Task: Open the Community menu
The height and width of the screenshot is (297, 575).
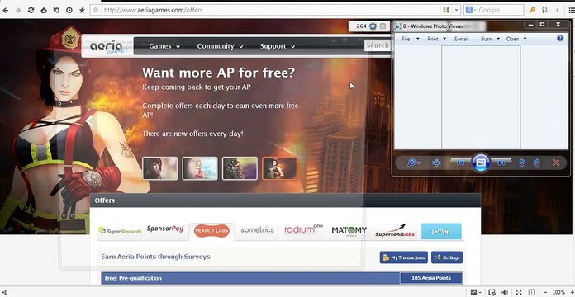Action: coord(220,46)
